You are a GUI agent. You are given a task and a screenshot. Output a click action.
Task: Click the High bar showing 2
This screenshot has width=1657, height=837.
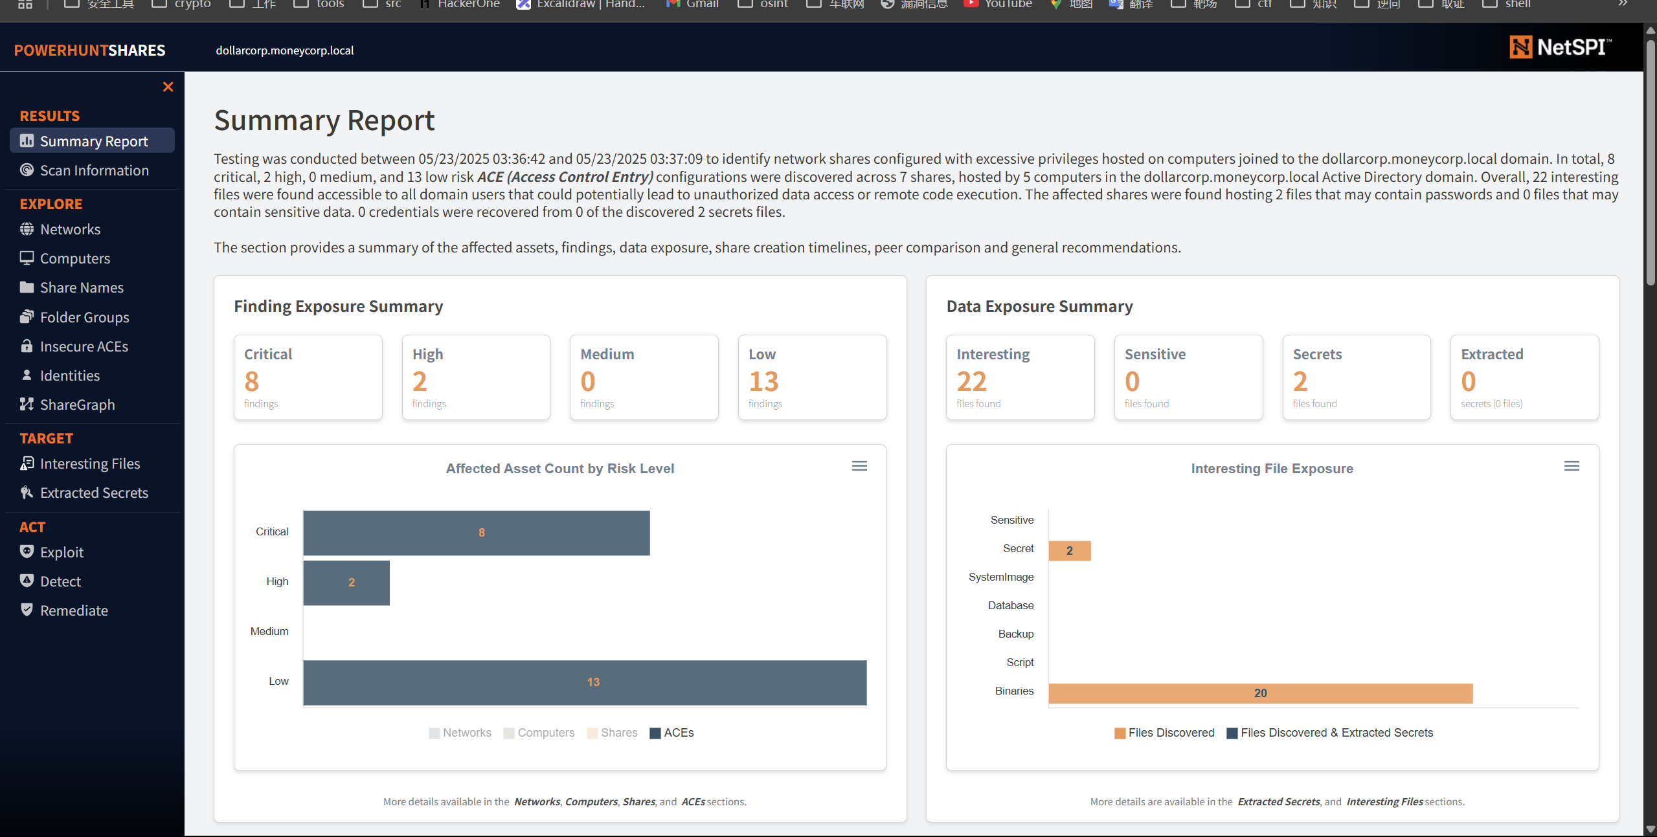tap(346, 583)
